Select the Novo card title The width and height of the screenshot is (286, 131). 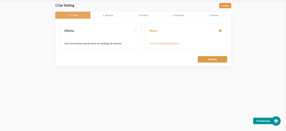point(153,31)
